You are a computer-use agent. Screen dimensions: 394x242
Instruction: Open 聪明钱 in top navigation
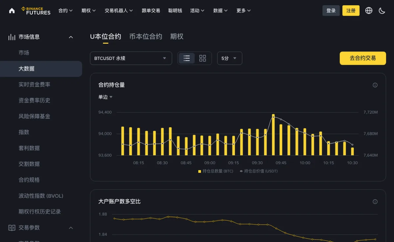point(175,11)
